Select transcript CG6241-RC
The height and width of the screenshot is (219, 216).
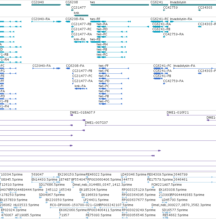click(x=160, y=19)
